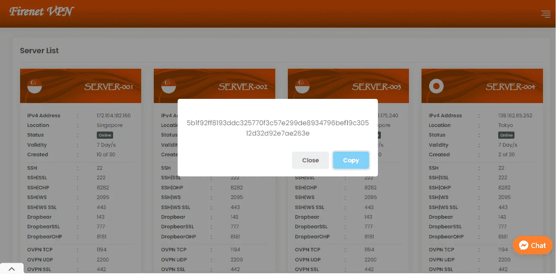
Task: Click IP address 172.104.182.160
Action: pos(114,116)
